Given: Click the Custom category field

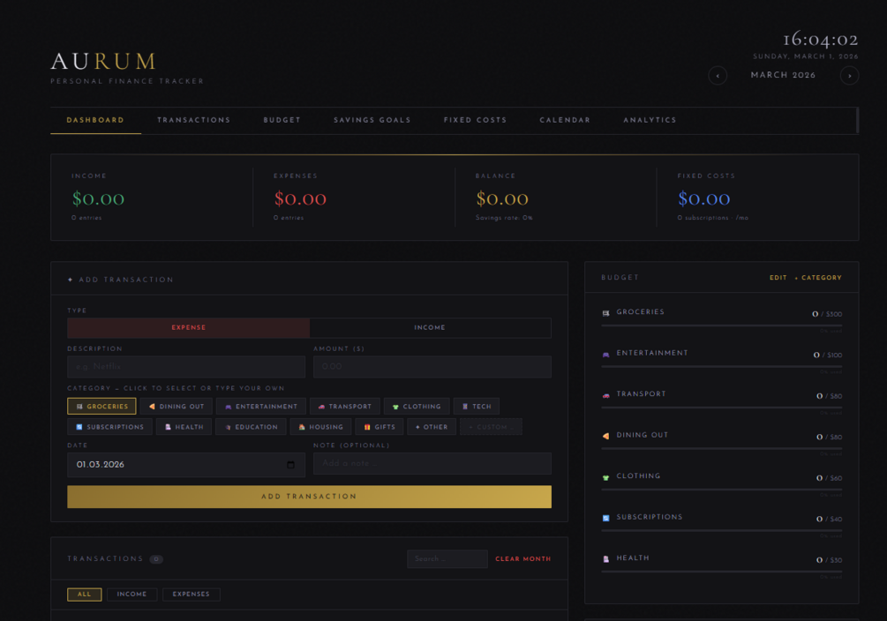Looking at the screenshot, I should point(491,426).
